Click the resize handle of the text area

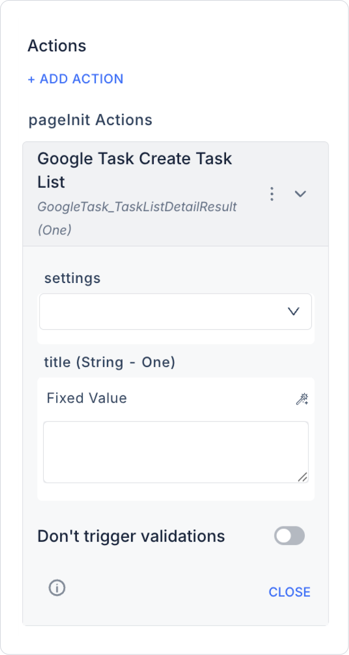[x=303, y=477]
